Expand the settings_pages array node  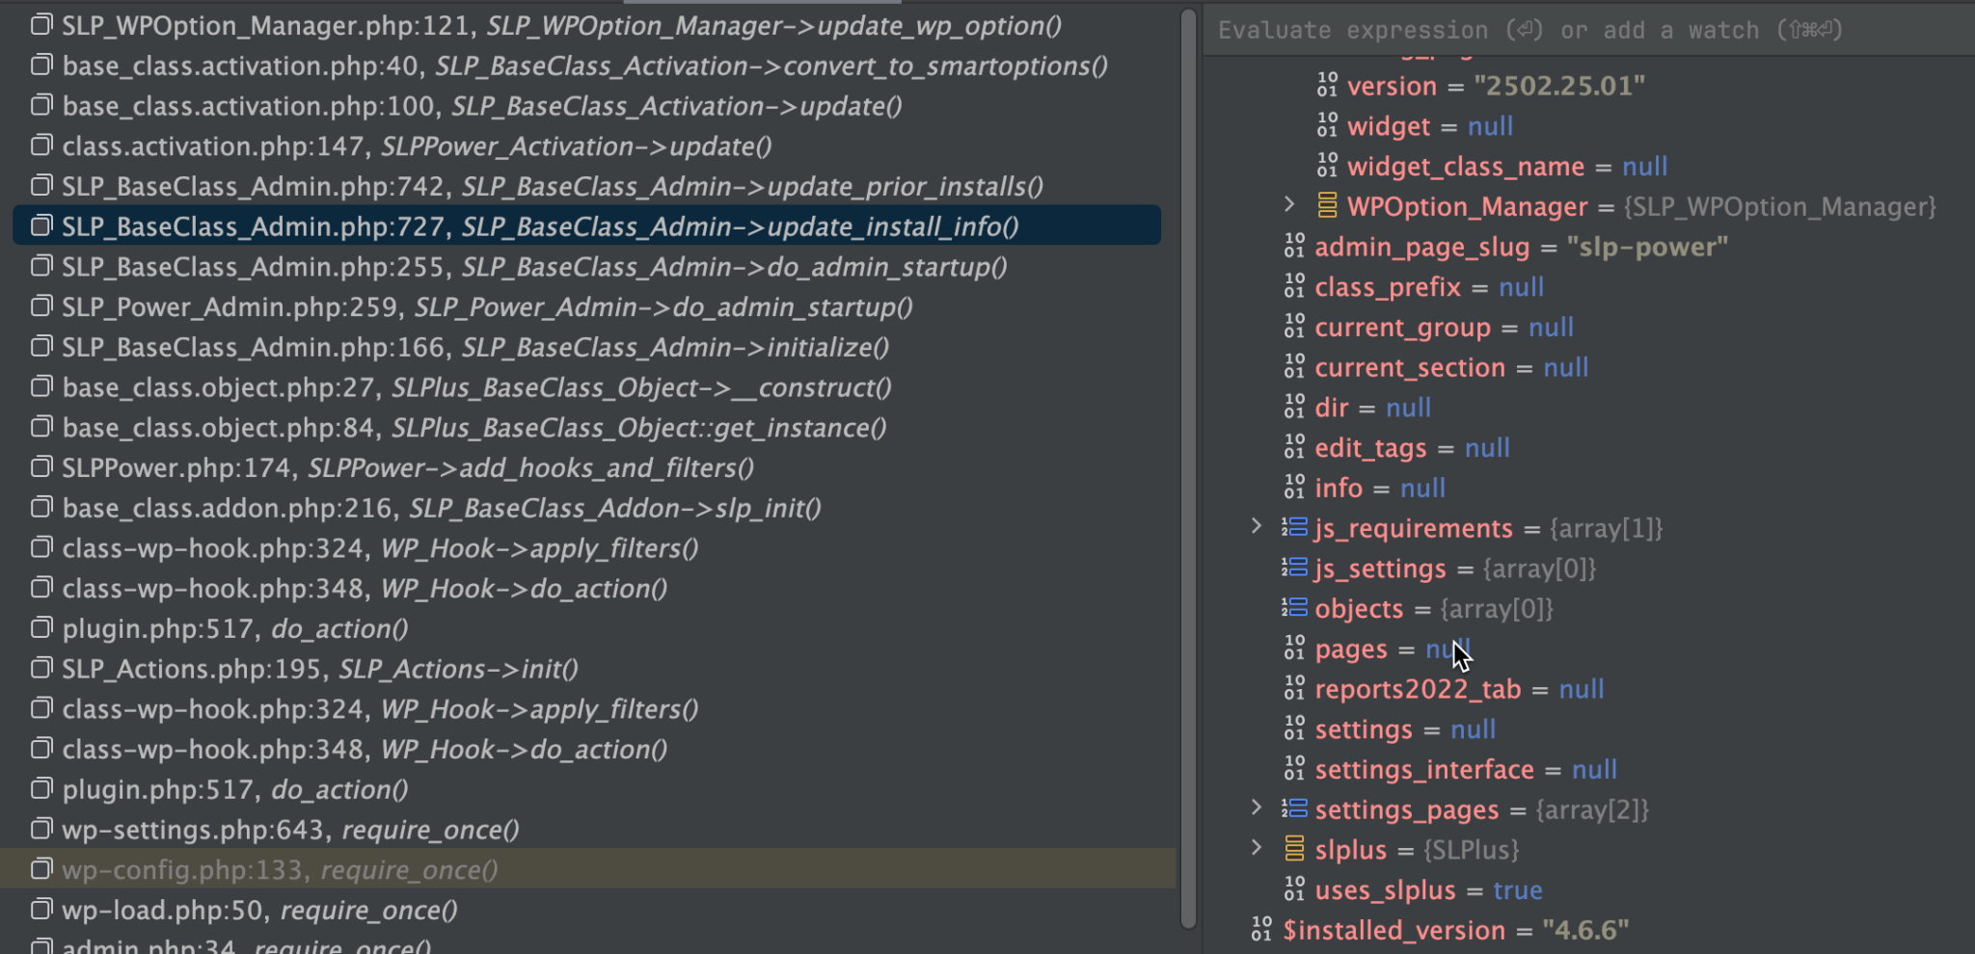coord(1257,808)
